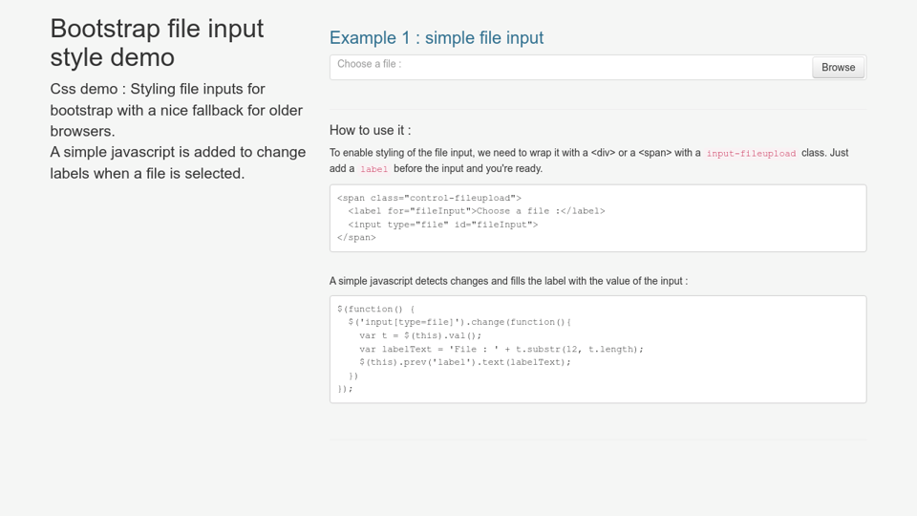Click the pink "label" inline code word

373,169
